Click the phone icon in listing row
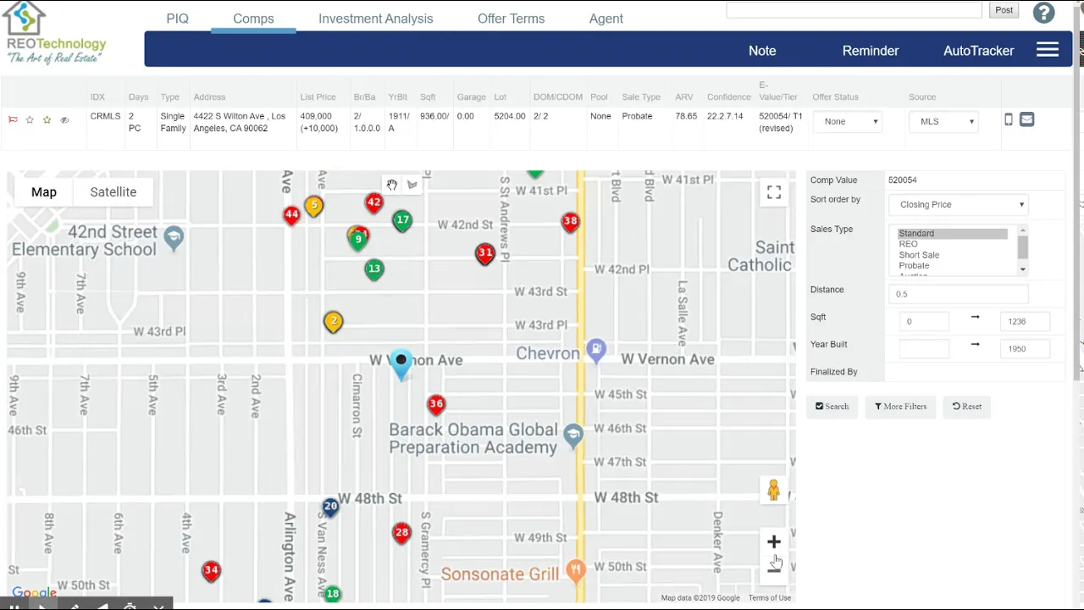Screen dimensions: 1084x610 tap(1009, 119)
